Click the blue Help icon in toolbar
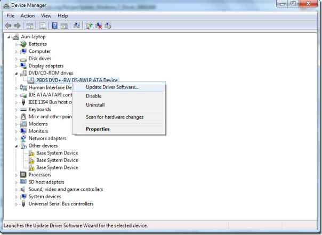Image resolution: width=322 pixels, height=235 pixels. (x=54, y=26)
